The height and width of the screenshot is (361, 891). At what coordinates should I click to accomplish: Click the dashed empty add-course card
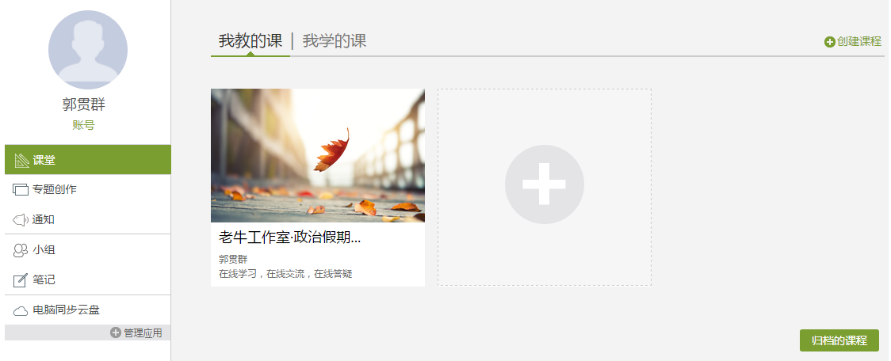click(x=545, y=188)
